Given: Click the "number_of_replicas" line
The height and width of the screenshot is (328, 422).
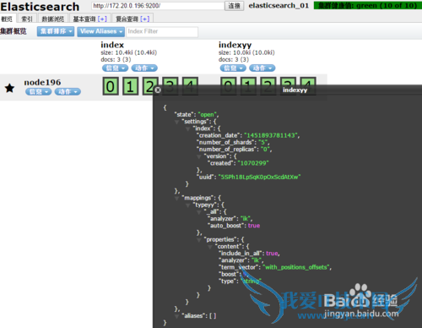Looking at the screenshot, I should 234,150.
